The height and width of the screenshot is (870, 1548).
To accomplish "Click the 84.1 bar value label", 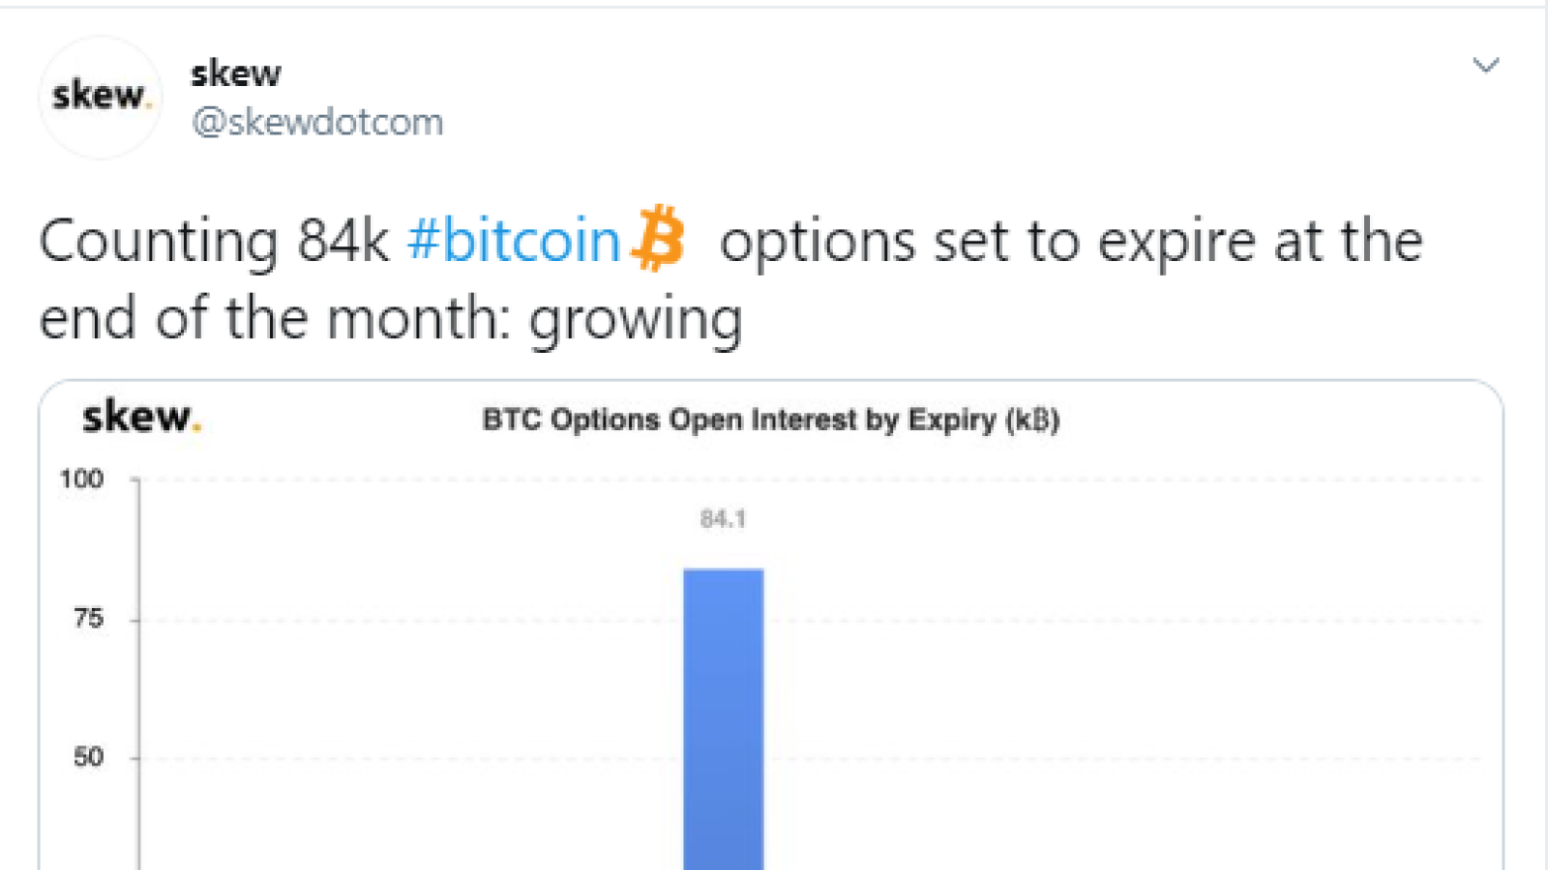I will [x=723, y=519].
